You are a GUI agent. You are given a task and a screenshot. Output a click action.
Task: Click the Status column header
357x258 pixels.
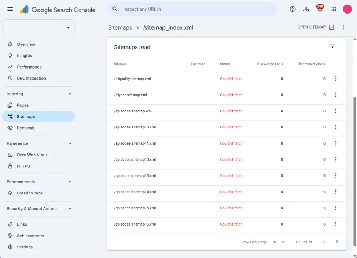pyautogui.click(x=225, y=64)
